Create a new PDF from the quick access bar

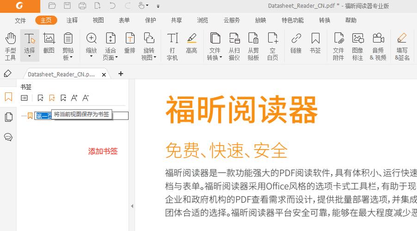(x=98, y=6)
